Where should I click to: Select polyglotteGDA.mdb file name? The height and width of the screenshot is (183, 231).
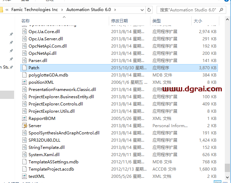pos(48,75)
